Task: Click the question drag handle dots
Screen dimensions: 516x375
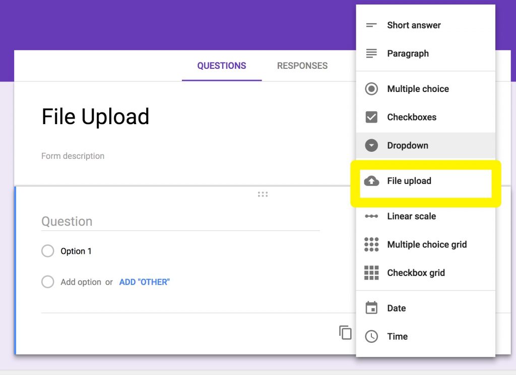Action: point(263,195)
